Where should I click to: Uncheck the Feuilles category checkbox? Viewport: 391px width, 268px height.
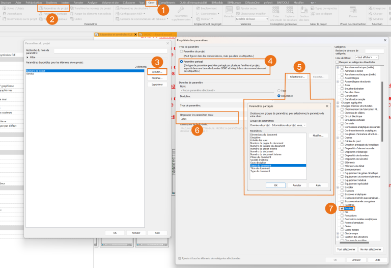click(342, 208)
